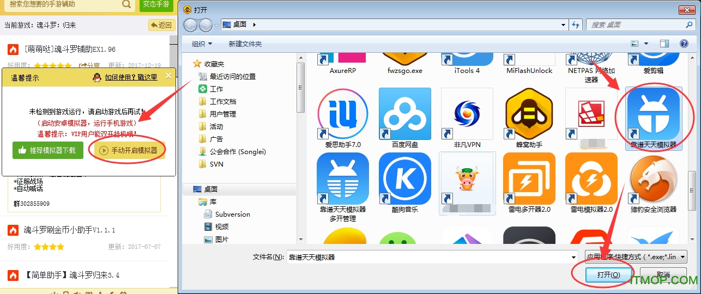The height and width of the screenshot is (294, 701).
Task: Expand the address bar history dropdown
Action: (564, 24)
